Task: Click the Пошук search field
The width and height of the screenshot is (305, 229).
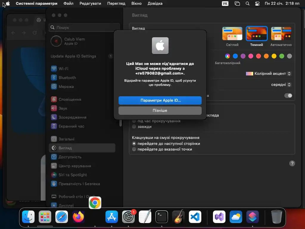Action: pos(84,27)
